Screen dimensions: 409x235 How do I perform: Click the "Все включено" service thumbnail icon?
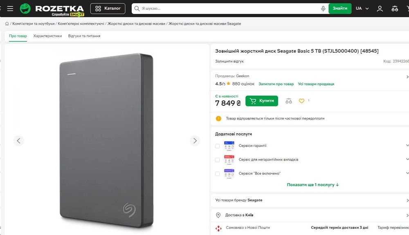point(229,174)
